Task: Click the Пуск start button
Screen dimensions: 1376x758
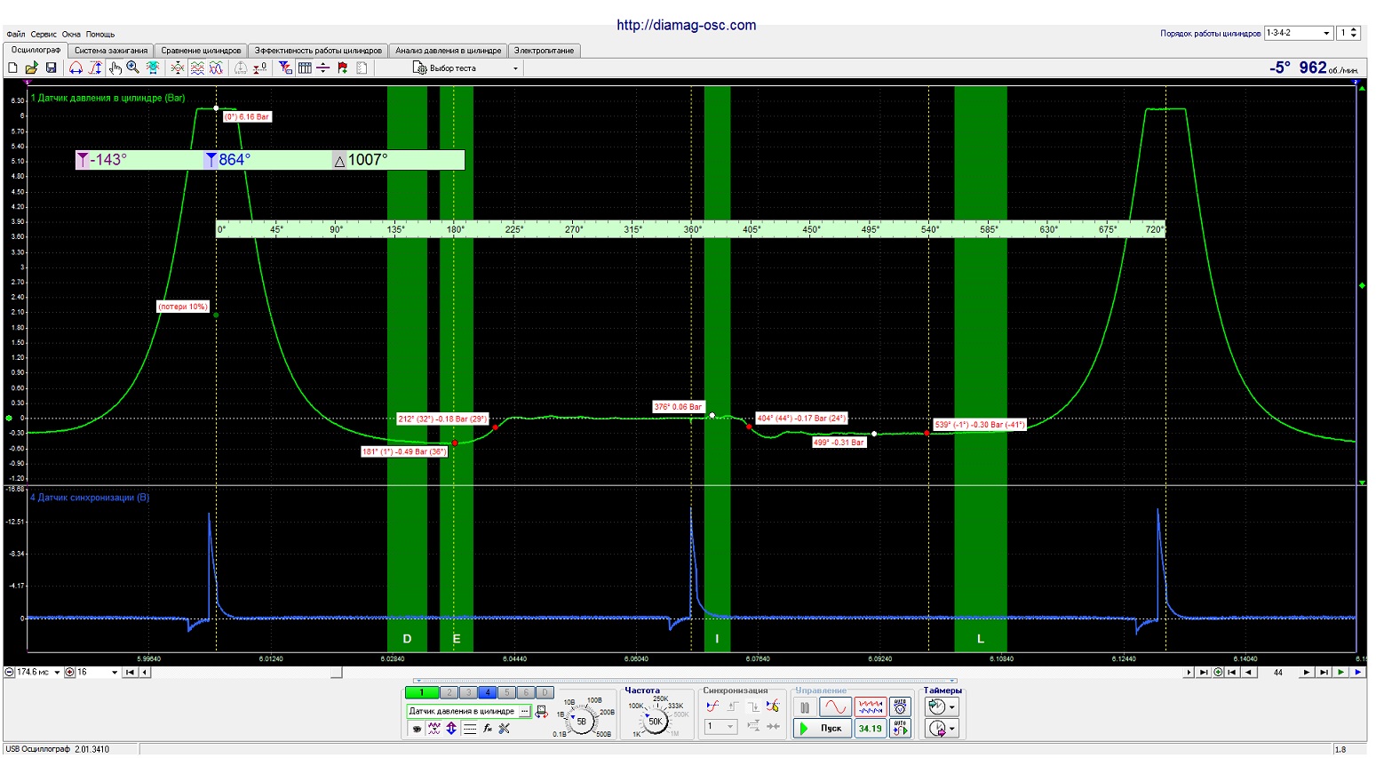Action: pyautogui.click(x=823, y=729)
